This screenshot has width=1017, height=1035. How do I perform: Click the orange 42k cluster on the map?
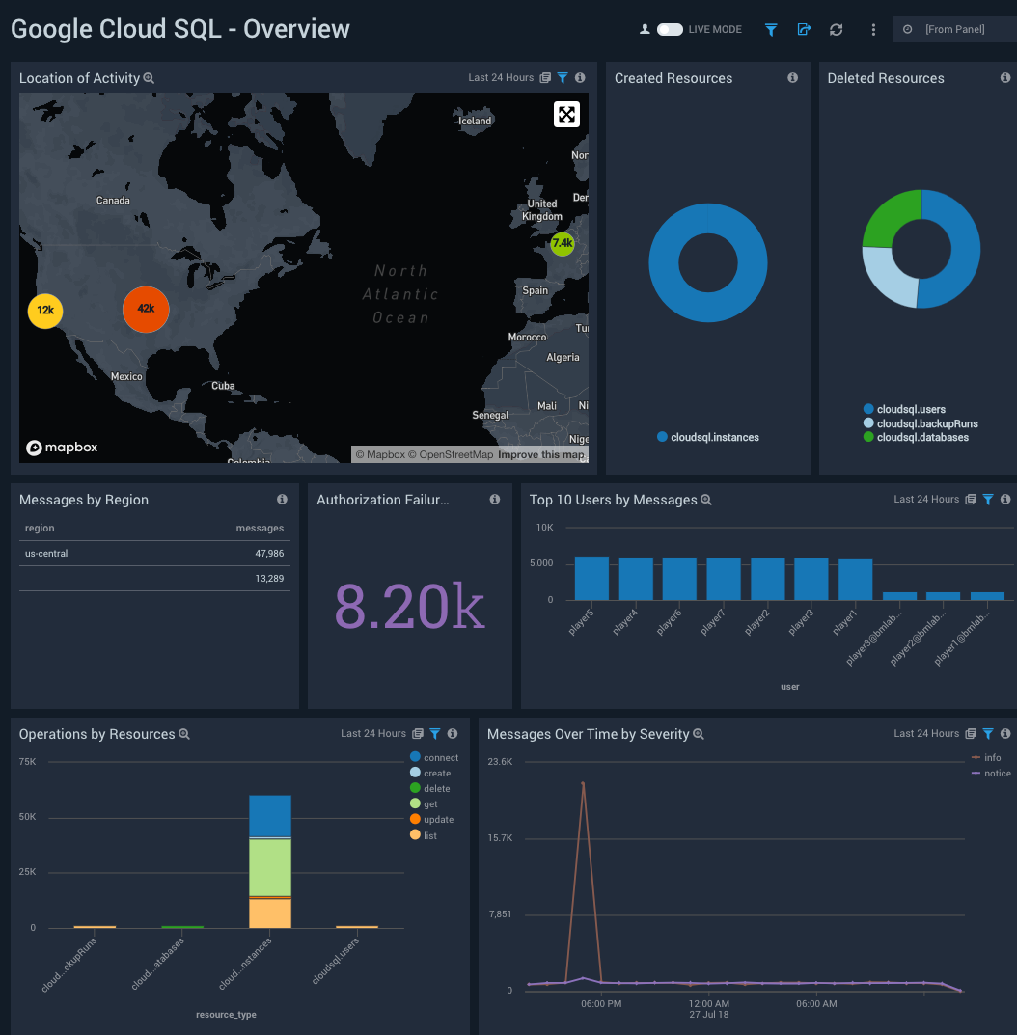(146, 310)
